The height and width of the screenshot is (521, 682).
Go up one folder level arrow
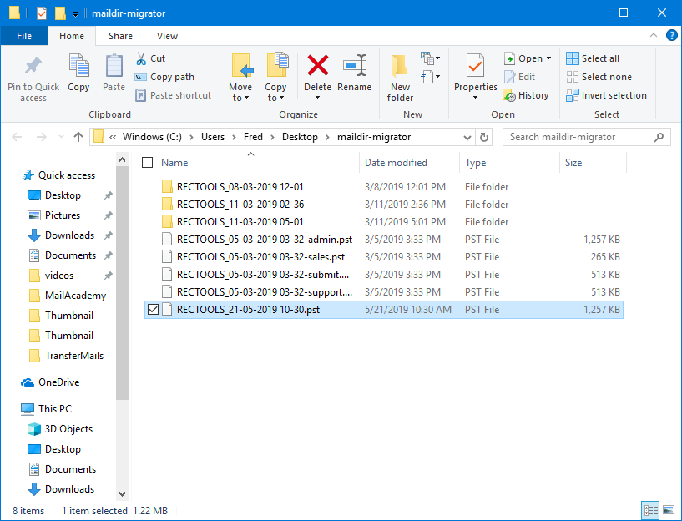point(78,138)
